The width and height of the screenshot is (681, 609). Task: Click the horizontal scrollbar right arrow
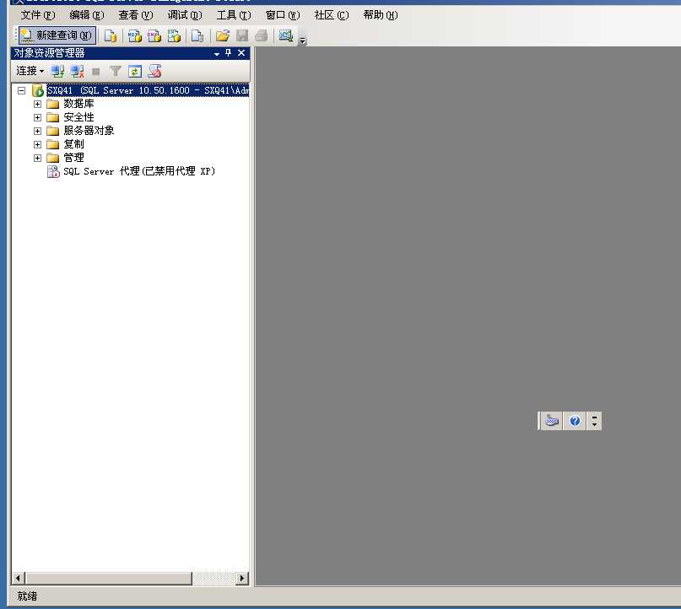(242, 578)
